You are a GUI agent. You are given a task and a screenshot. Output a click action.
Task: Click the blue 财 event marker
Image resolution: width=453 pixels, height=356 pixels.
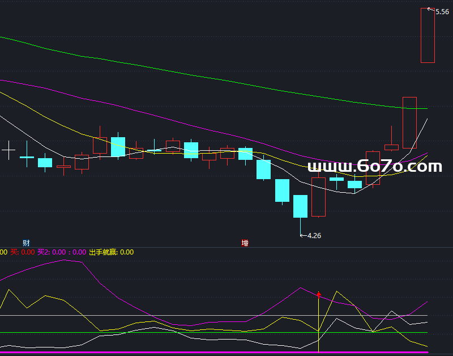click(26, 243)
